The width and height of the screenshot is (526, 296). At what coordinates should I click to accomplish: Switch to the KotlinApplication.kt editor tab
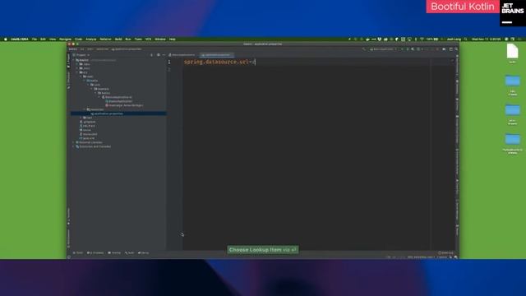coord(182,55)
